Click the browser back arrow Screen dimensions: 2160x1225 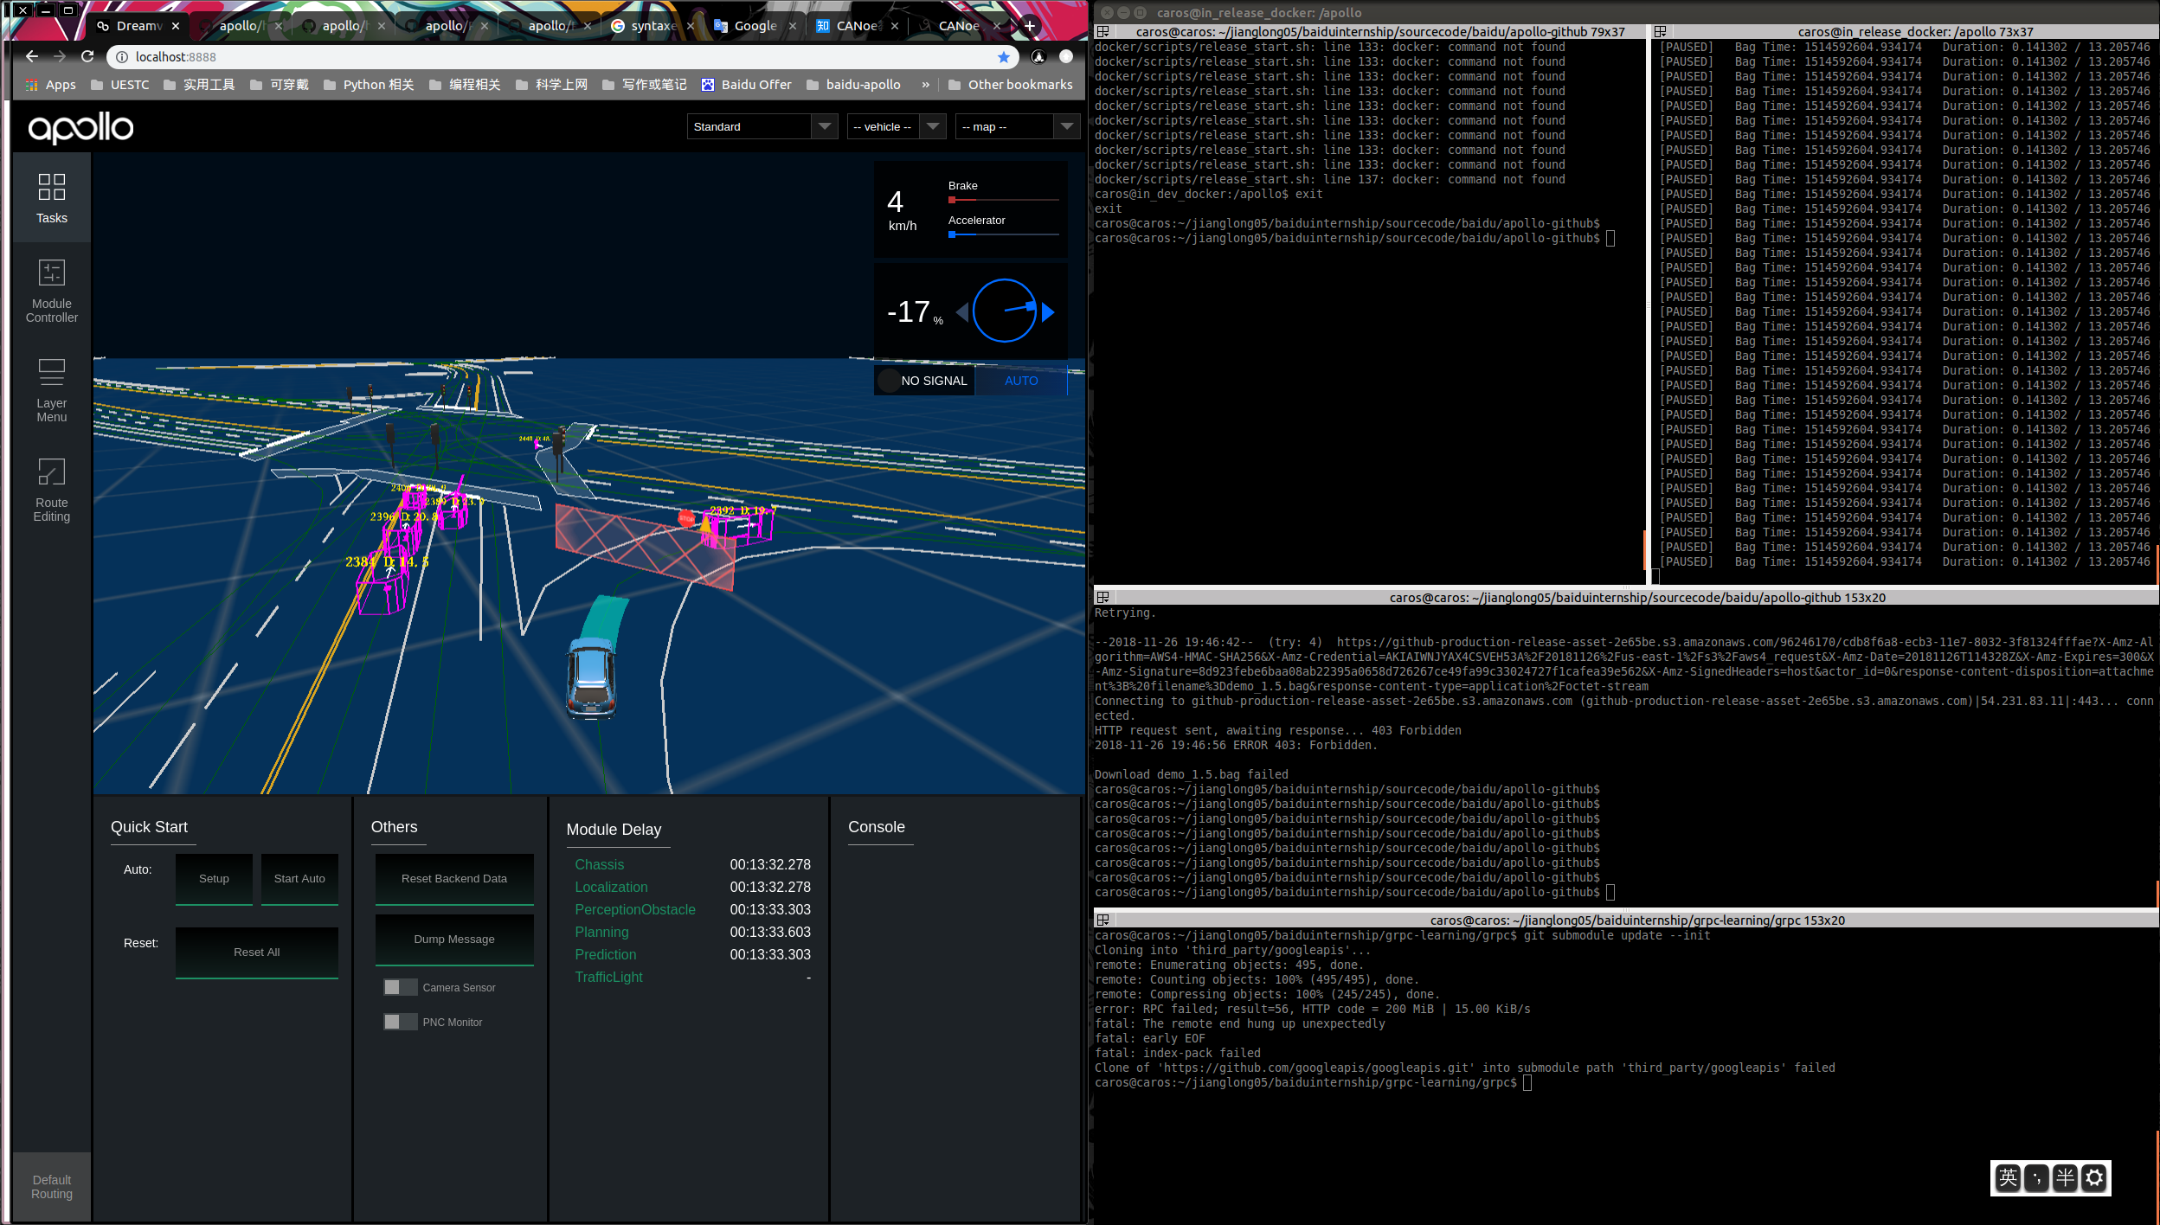click(x=32, y=57)
